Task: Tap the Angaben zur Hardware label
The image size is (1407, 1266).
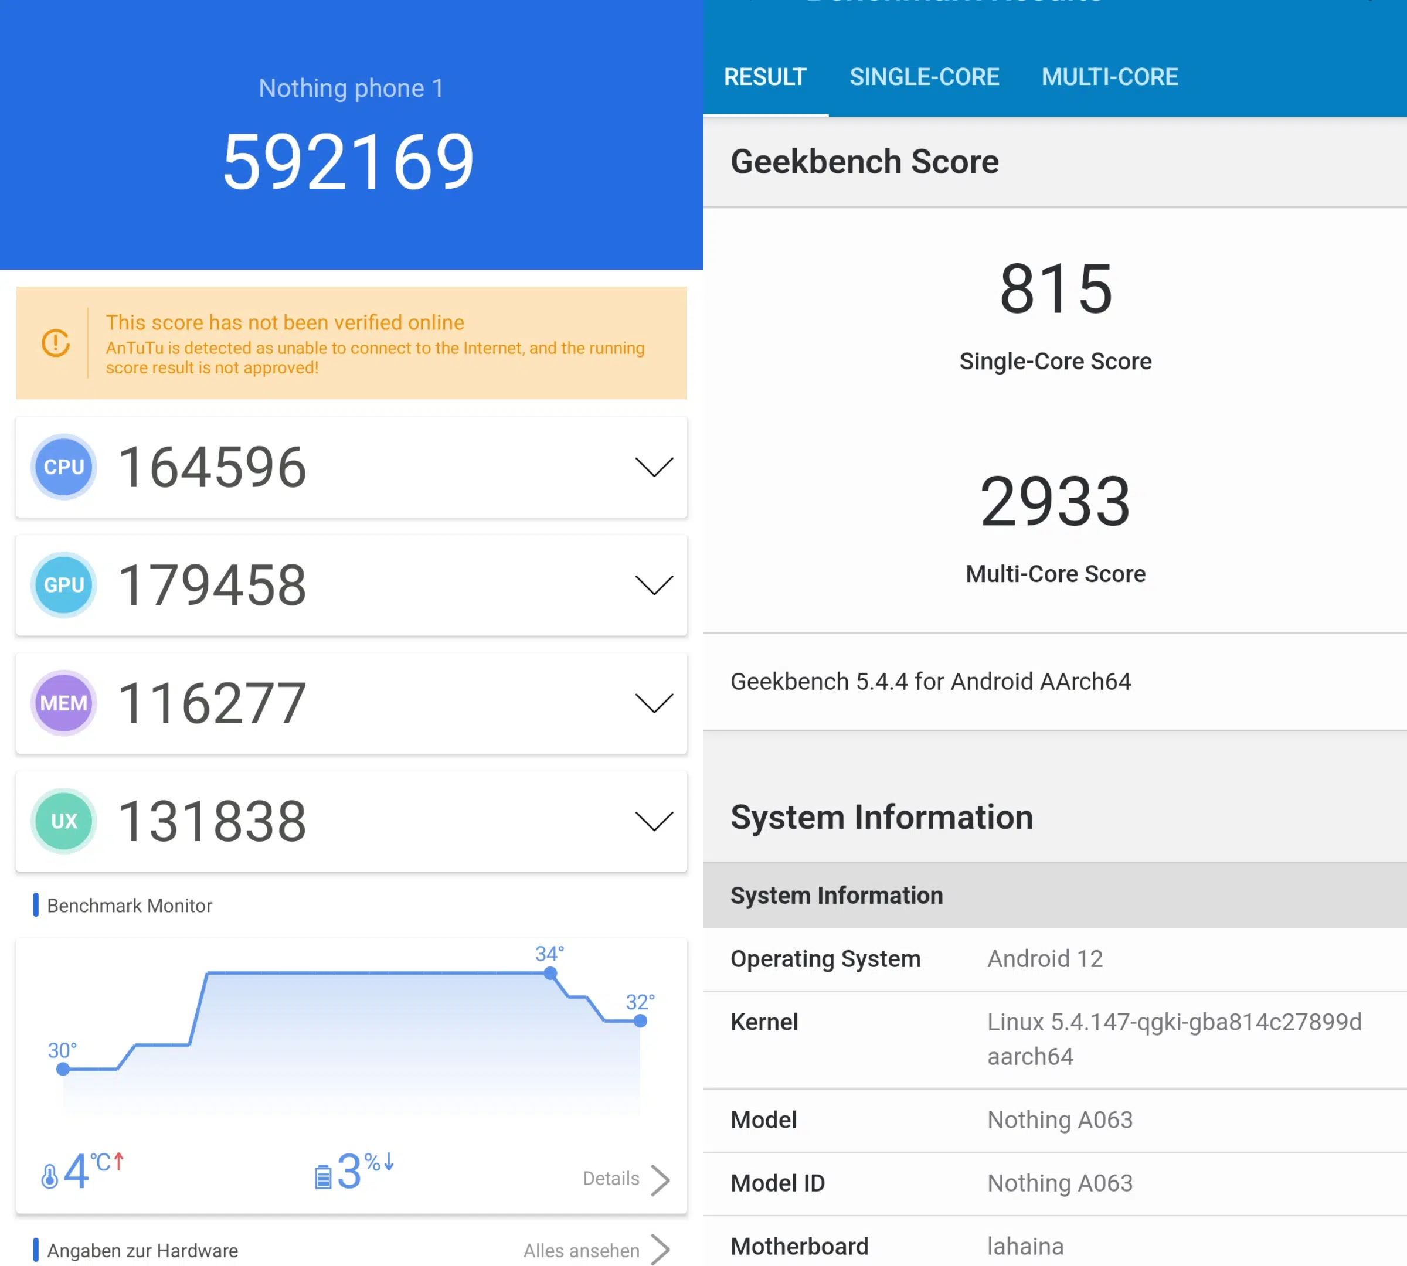Action: click(142, 1251)
